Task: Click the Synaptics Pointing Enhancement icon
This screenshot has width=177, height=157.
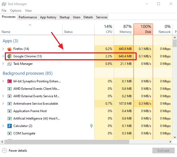Action: [x=10, y=81]
